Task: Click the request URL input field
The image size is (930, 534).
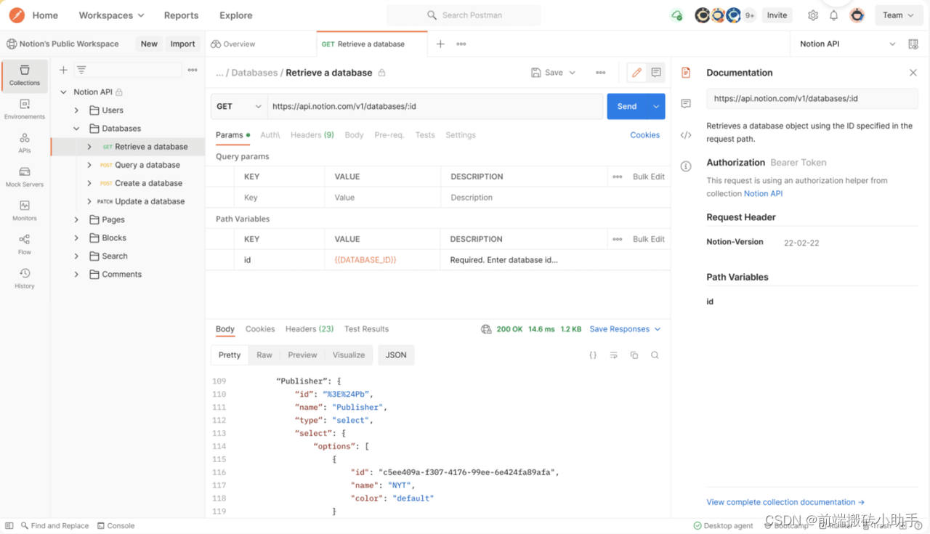Action: (435, 106)
